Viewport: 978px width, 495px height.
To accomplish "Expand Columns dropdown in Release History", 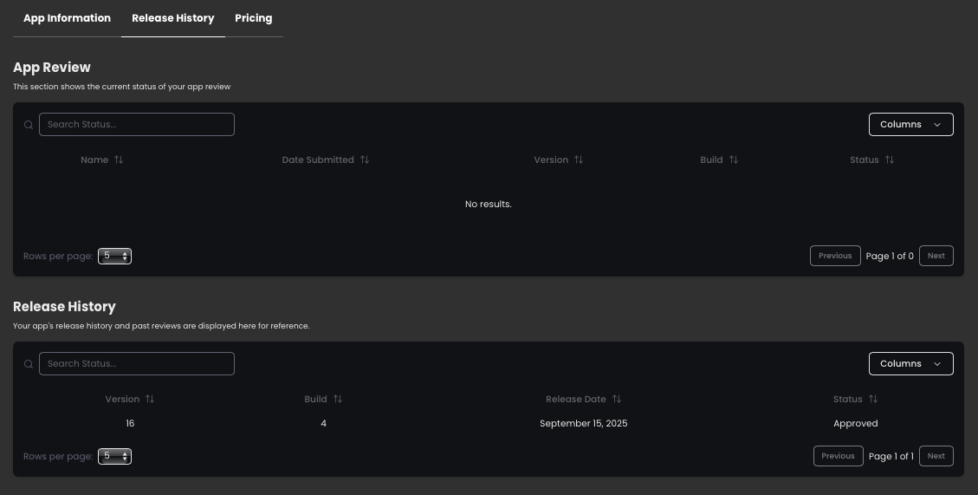I will point(910,364).
